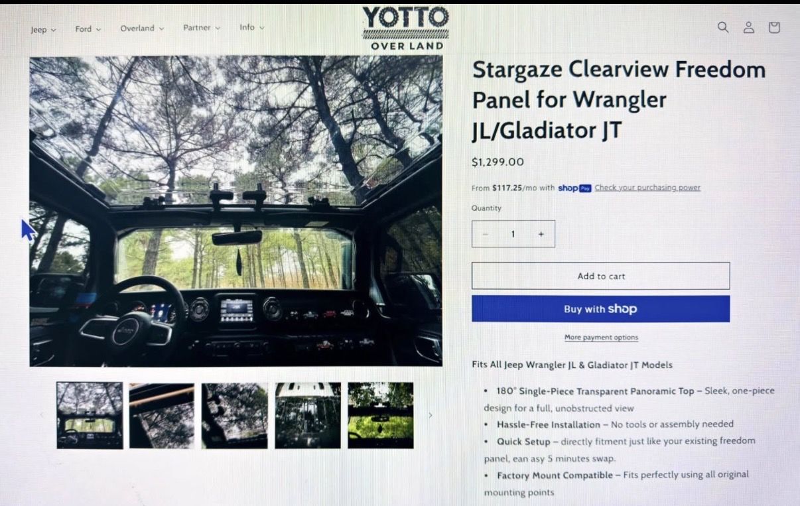
Task: Decrease quantity with the minus button
Action: 486,234
